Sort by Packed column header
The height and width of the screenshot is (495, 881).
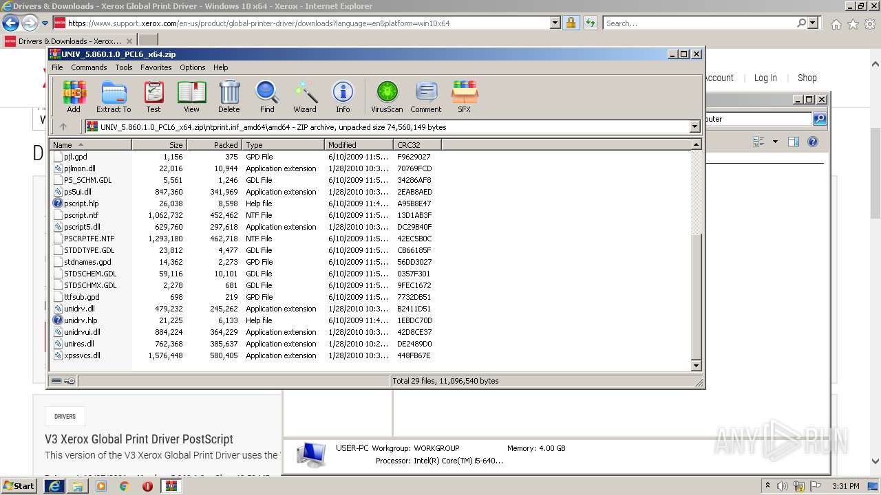click(214, 145)
